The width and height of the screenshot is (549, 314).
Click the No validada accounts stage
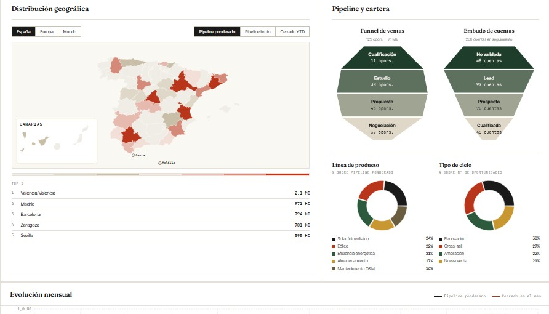(489, 57)
